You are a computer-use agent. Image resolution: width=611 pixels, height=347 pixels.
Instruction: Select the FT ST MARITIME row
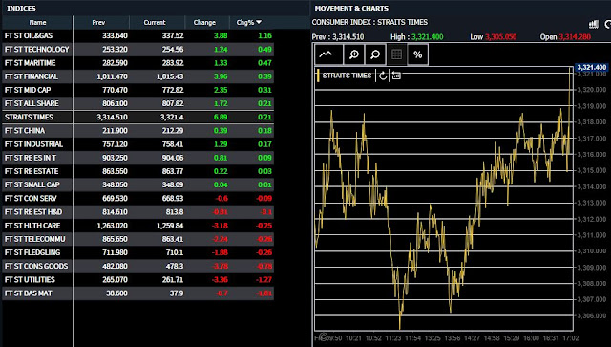(x=138, y=63)
